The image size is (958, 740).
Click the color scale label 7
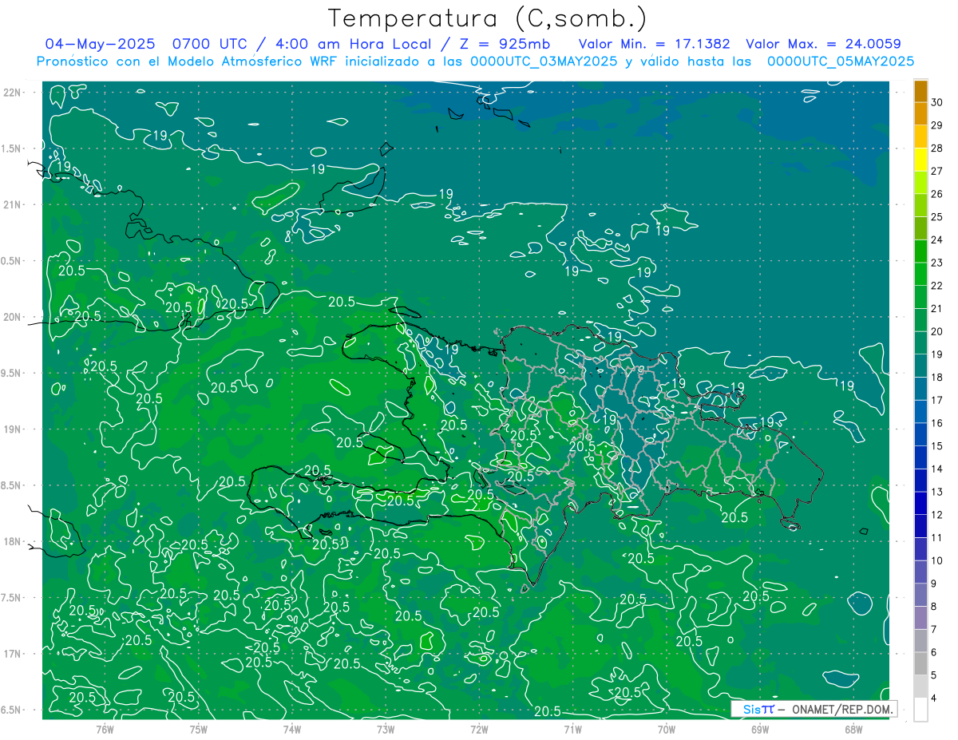(x=935, y=630)
